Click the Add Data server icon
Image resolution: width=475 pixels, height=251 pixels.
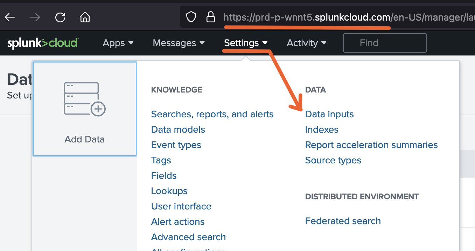coord(84,99)
